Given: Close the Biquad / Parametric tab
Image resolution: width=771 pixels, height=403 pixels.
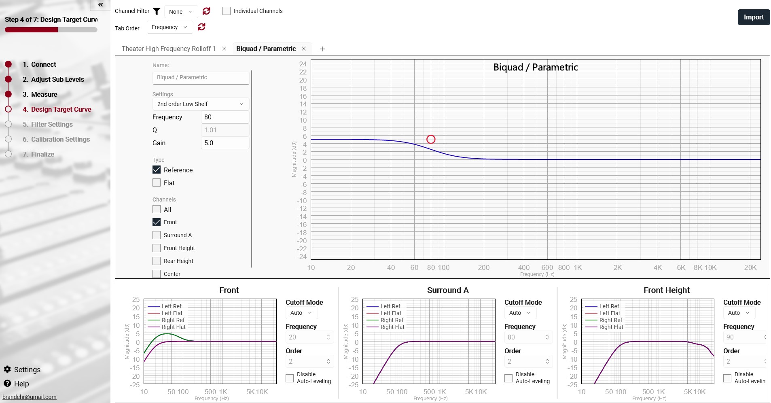Looking at the screenshot, I should point(304,49).
